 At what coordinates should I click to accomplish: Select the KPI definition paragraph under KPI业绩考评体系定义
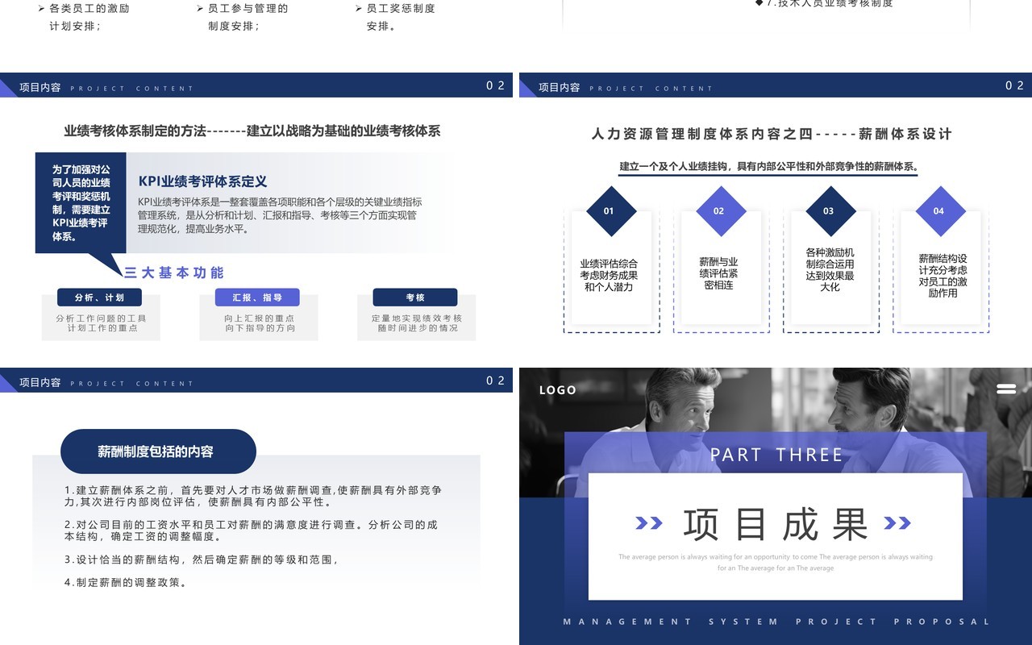coord(280,215)
